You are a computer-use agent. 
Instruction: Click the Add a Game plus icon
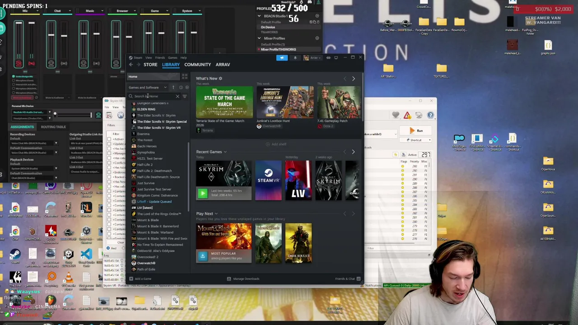click(x=131, y=279)
